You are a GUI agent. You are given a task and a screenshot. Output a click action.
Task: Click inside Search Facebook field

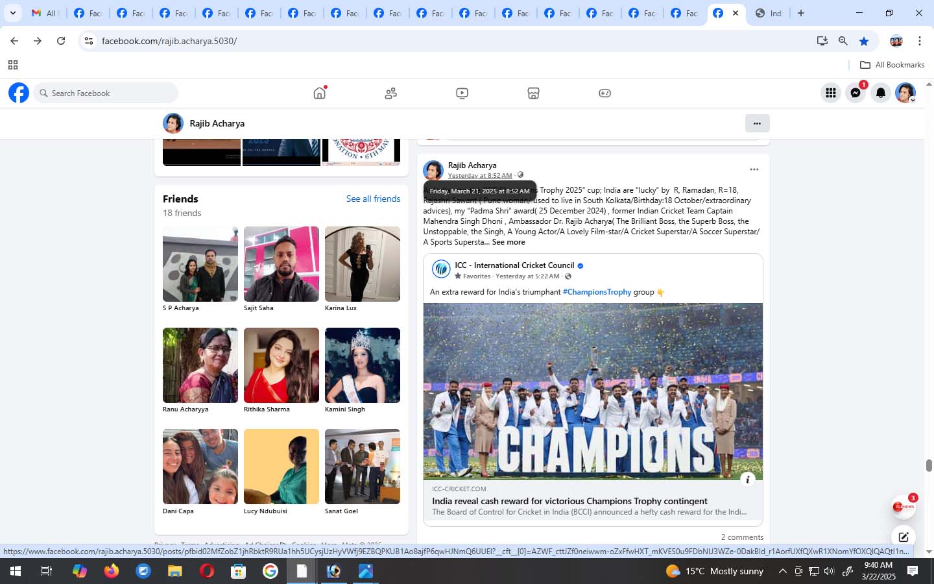coord(106,93)
